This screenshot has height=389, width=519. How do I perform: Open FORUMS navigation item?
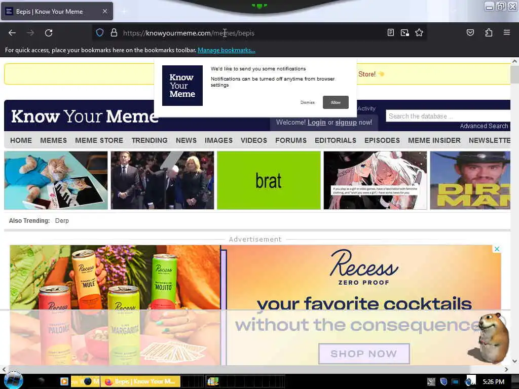pyautogui.click(x=291, y=140)
